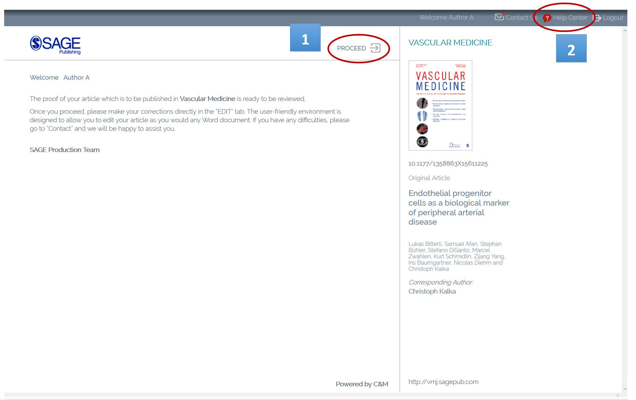Click corresponding author Christoph Kalka
The height and width of the screenshot is (400, 636).
(x=432, y=292)
